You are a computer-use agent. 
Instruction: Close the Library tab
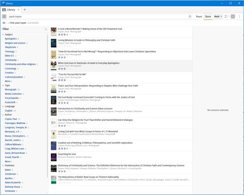tap(18, 10)
